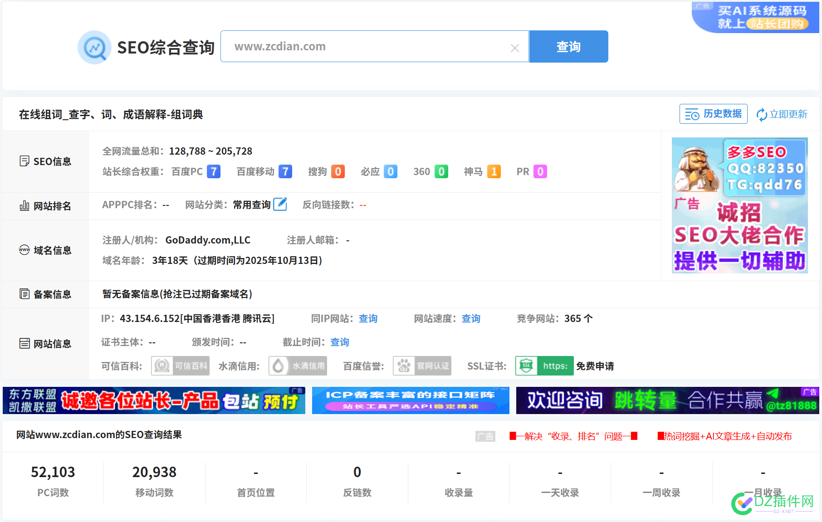This screenshot has width=822, height=522.
Task: Click the 百度信誉 官网认证 badge
Action: (422, 366)
